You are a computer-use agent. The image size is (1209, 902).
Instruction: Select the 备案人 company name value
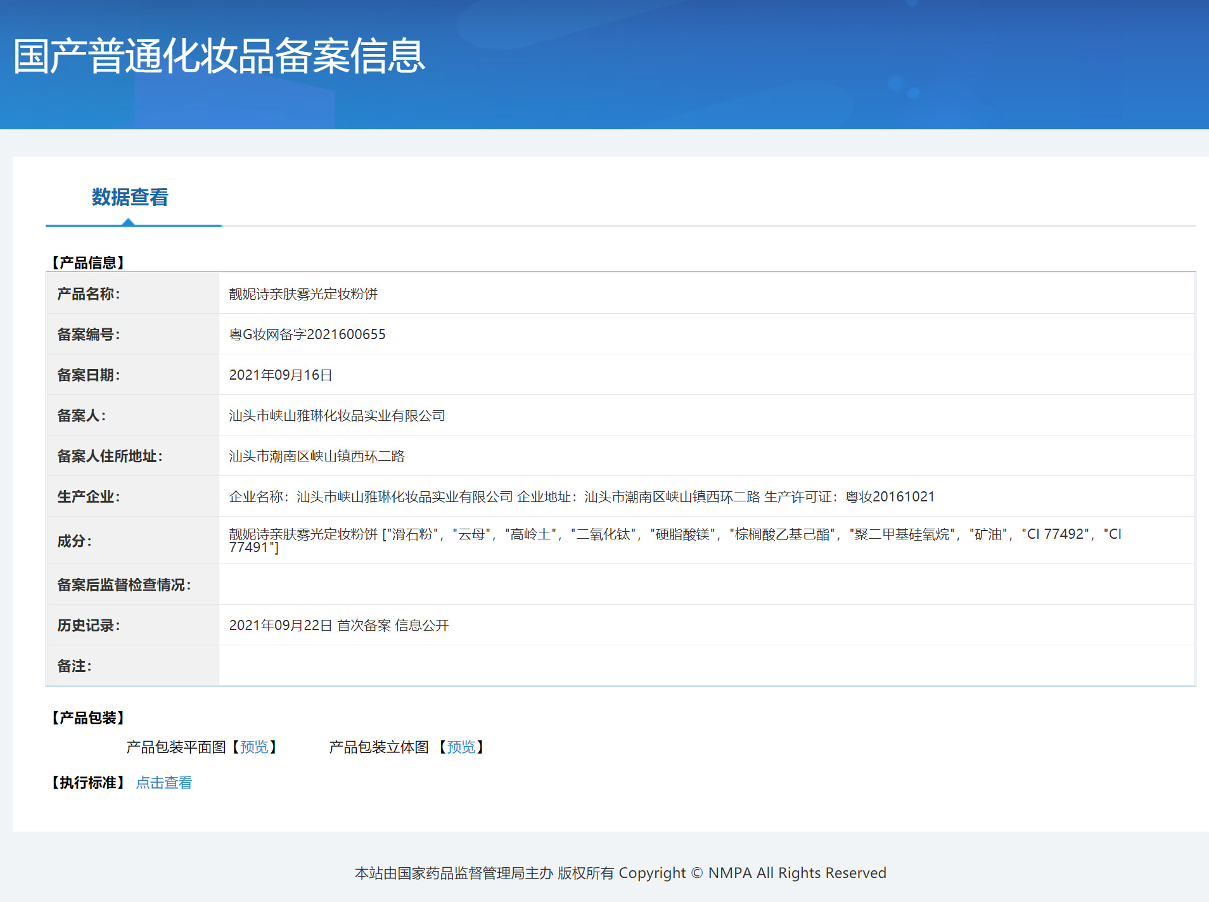click(337, 416)
